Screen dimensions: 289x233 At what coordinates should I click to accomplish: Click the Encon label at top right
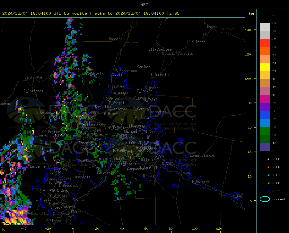point(212,27)
